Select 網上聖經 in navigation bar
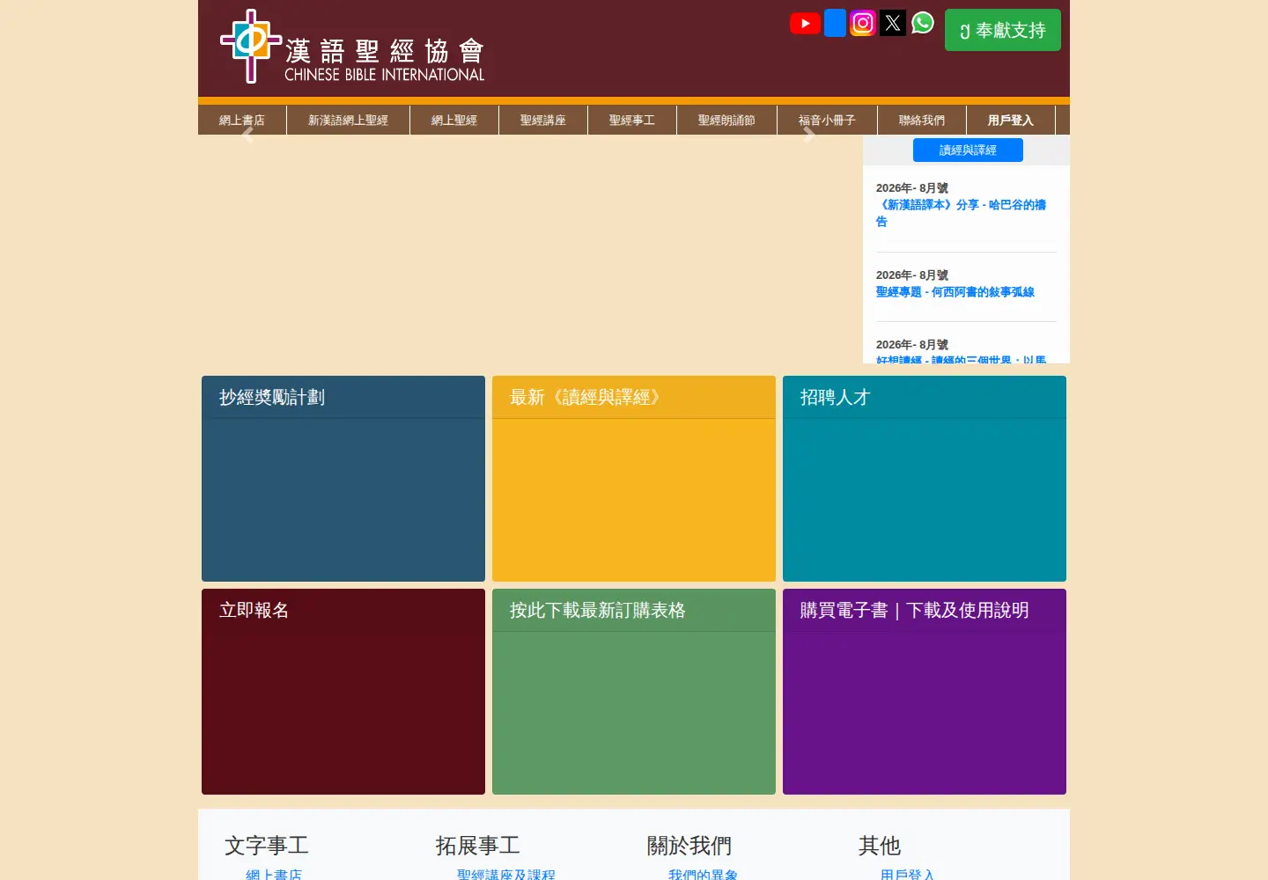The image size is (1268, 880). tap(454, 121)
